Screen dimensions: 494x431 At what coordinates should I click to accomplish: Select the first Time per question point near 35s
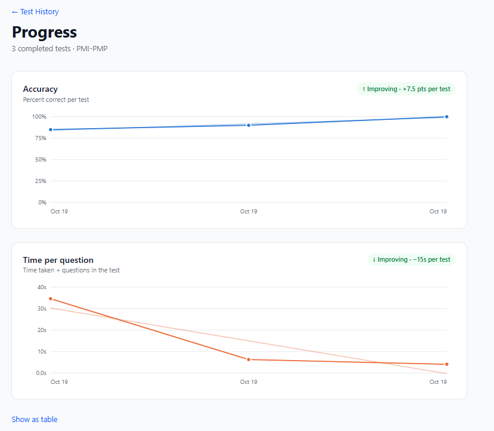click(51, 299)
